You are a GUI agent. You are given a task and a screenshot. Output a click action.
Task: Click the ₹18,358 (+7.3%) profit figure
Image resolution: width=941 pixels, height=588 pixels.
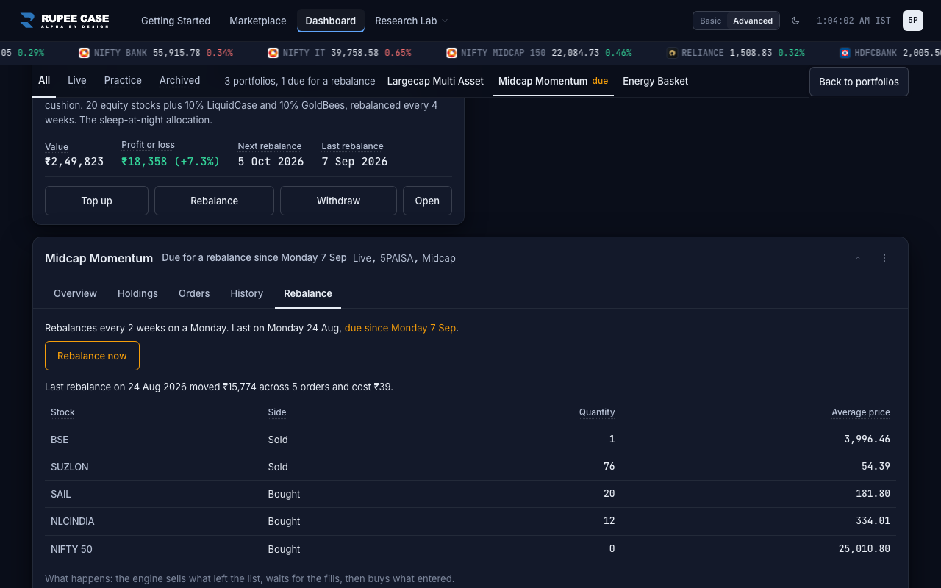[171, 162]
